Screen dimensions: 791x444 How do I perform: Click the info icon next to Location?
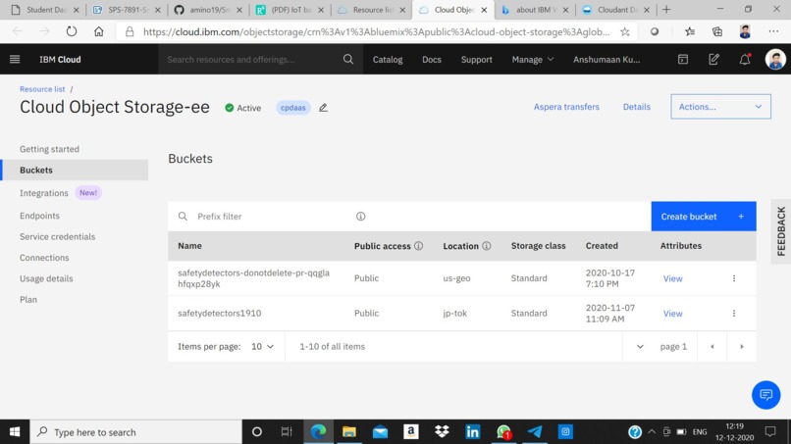tap(487, 246)
